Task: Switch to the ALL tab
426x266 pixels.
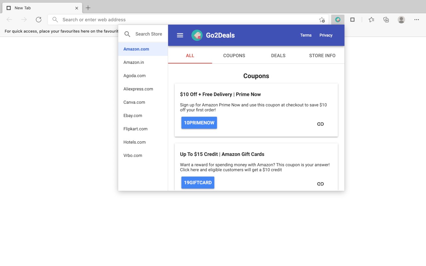Action: tap(190, 56)
